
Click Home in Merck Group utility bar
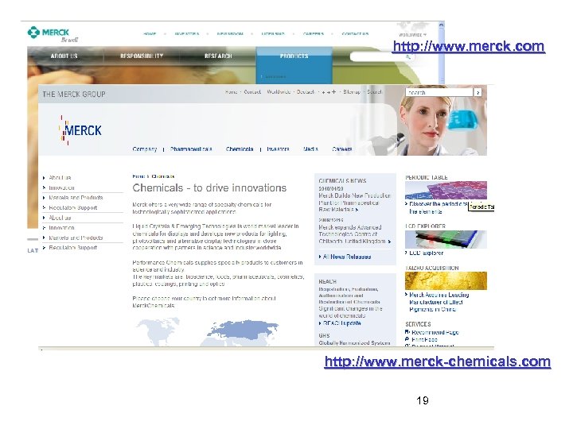pos(231,92)
